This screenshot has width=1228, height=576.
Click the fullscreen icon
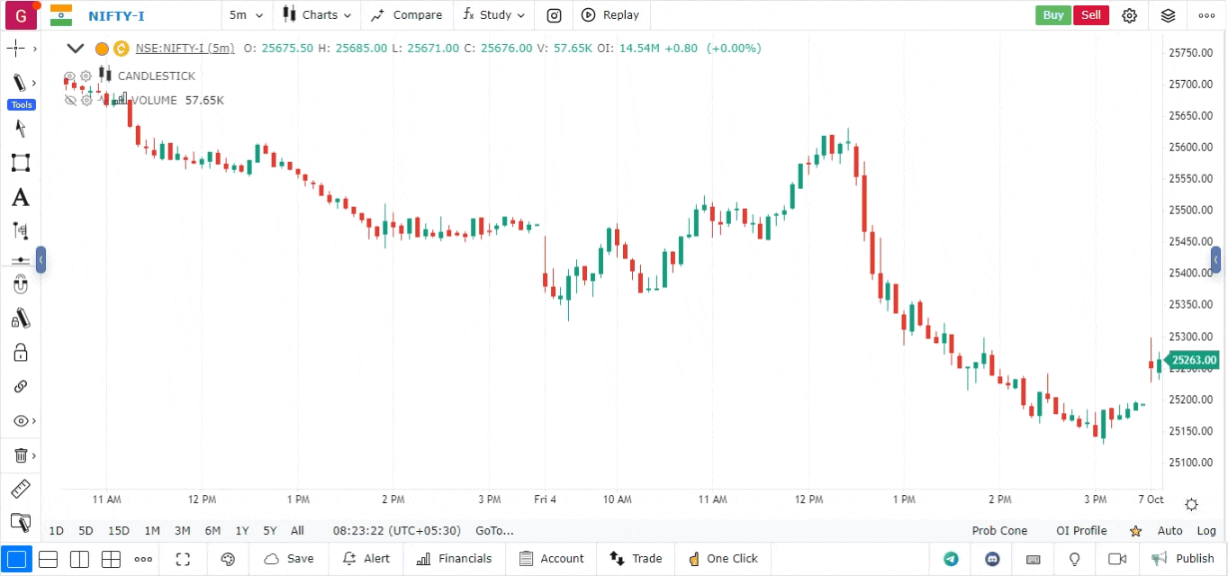click(x=183, y=559)
